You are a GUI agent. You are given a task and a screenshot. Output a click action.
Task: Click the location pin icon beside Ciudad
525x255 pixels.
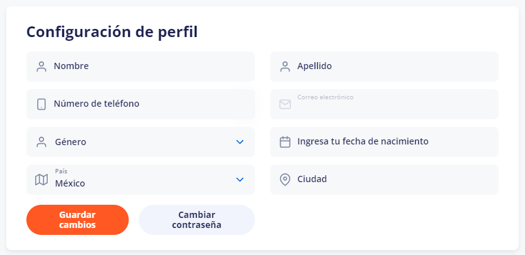[x=285, y=180]
